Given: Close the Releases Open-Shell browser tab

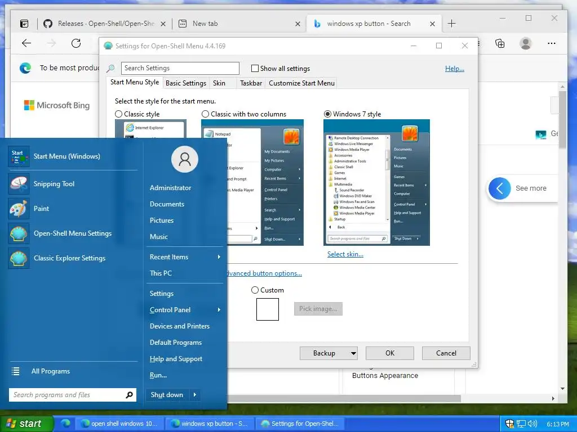Looking at the screenshot, I should point(163,24).
